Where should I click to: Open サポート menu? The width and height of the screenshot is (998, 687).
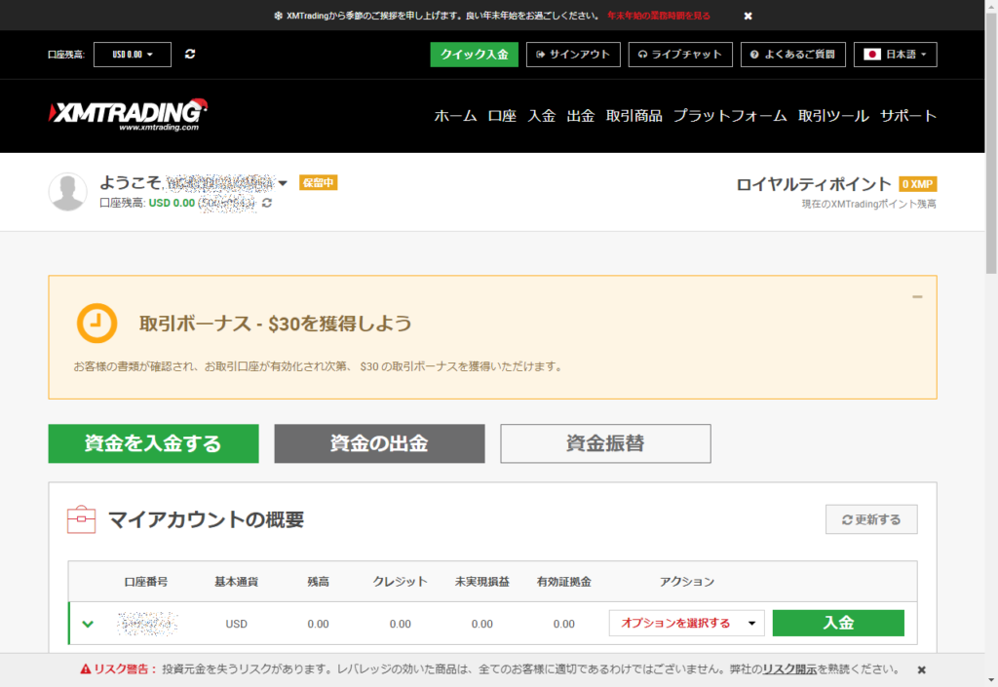point(908,116)
